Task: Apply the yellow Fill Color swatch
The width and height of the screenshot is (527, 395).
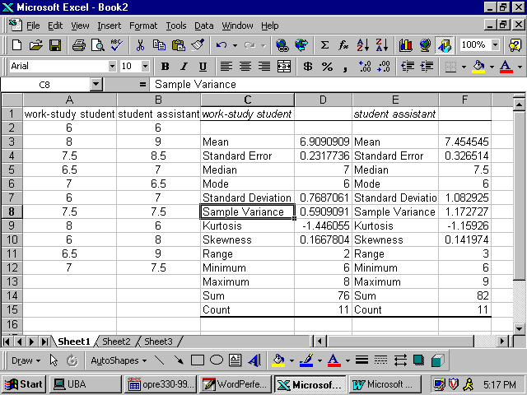Action: [x=478, y=66]
